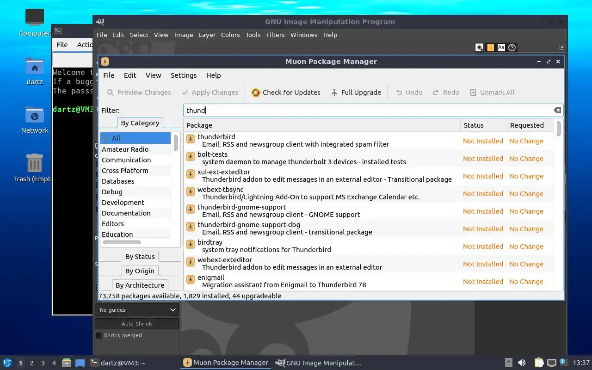Viewport: 592px width, 370px height.
Task: Open the Computer desktop icon
Action: click(35, 23)
